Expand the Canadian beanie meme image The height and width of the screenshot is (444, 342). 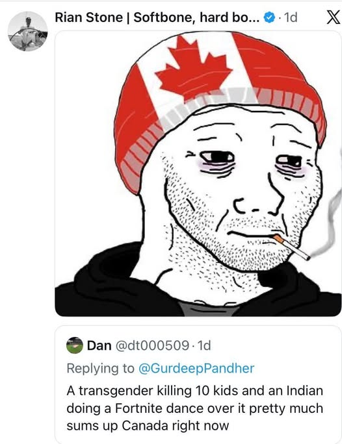tap(198, 173)
